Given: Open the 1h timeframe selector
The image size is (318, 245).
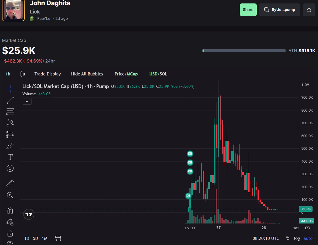Looking at the screenshot, I should click(8, 74).
